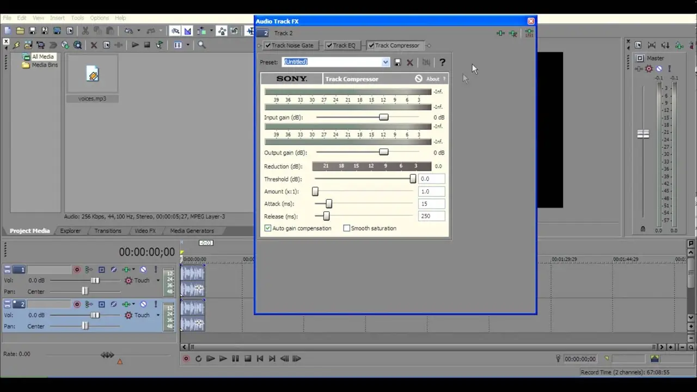Image resolution: width=697 pixels, height=392 pixels.
Task: Switch to the Explorer tab
Action: pos(70,231)
